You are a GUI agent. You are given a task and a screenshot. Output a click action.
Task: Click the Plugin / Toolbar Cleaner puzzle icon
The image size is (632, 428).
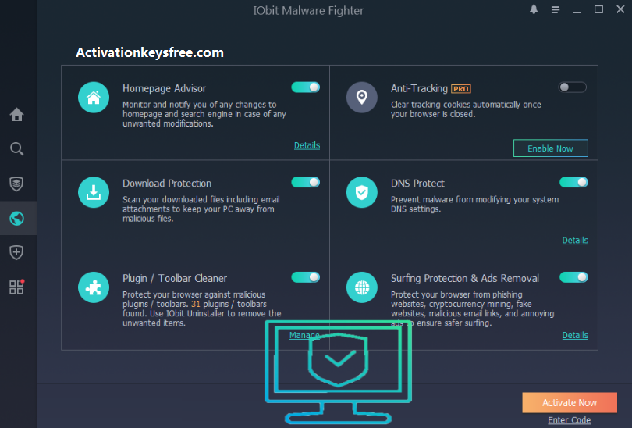pos(94,287)
